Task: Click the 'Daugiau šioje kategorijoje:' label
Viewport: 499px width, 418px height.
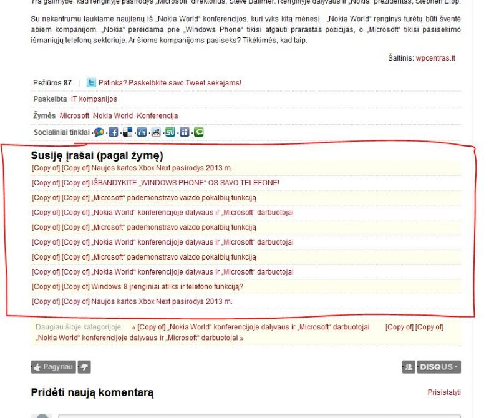Action: click(x=79, y=327)
